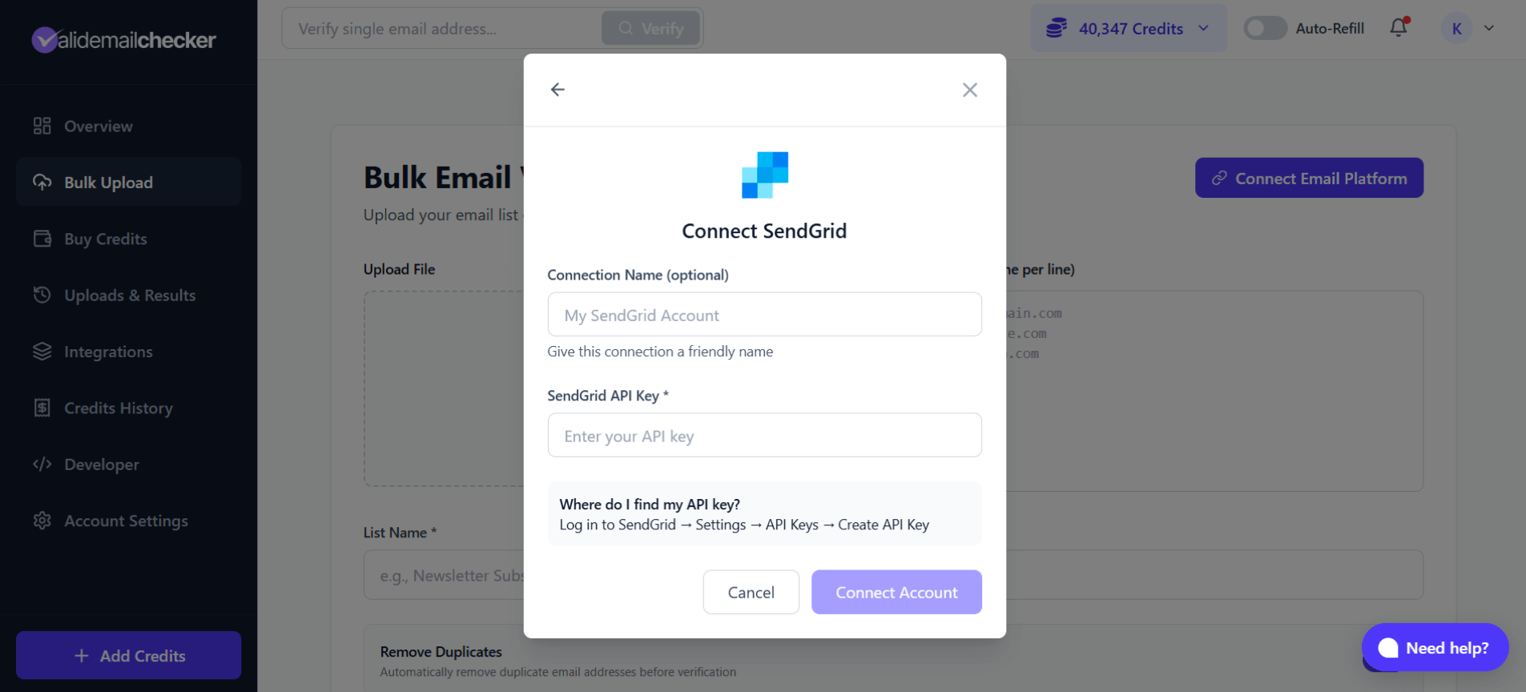Open Developer section via code icon

[x=42, y=464]
